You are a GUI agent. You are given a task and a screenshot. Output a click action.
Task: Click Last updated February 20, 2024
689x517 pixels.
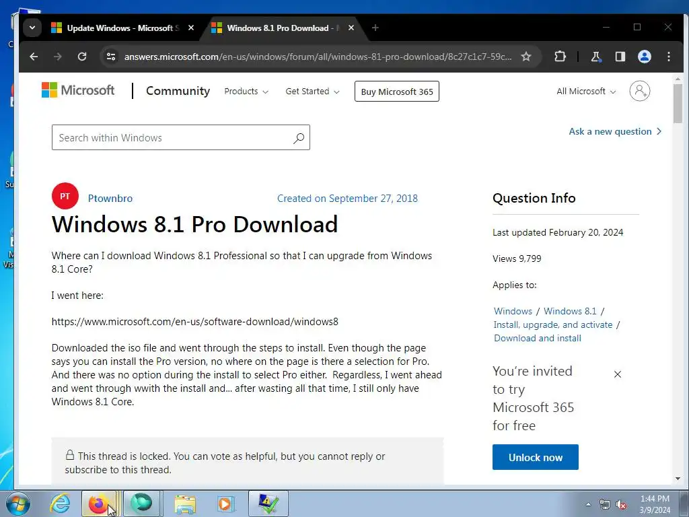(x=558, y=232)
